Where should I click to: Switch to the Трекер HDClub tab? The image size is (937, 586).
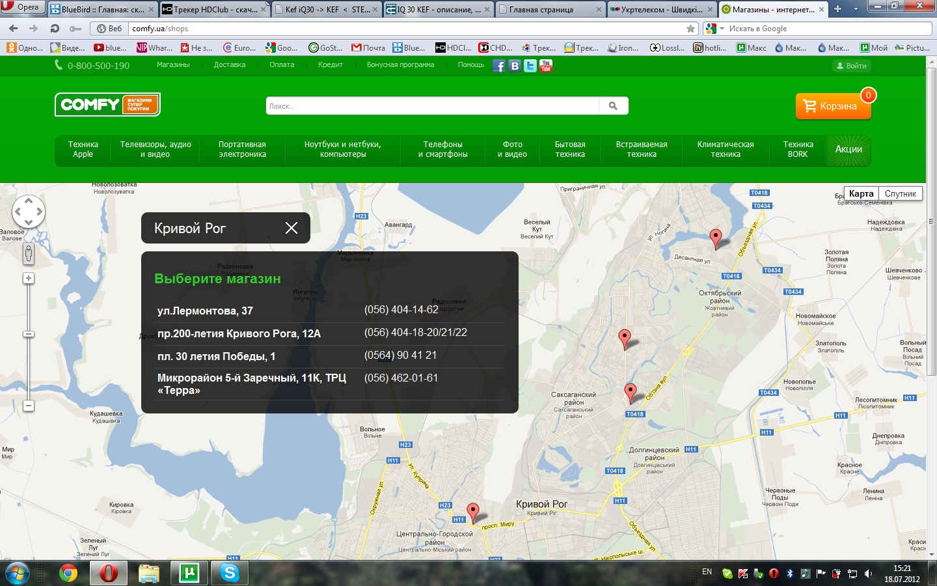click(215, 9)
